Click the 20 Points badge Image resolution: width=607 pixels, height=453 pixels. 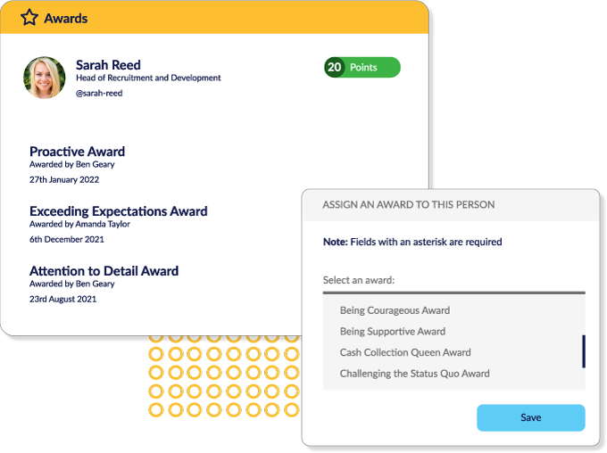click(362, 67)
